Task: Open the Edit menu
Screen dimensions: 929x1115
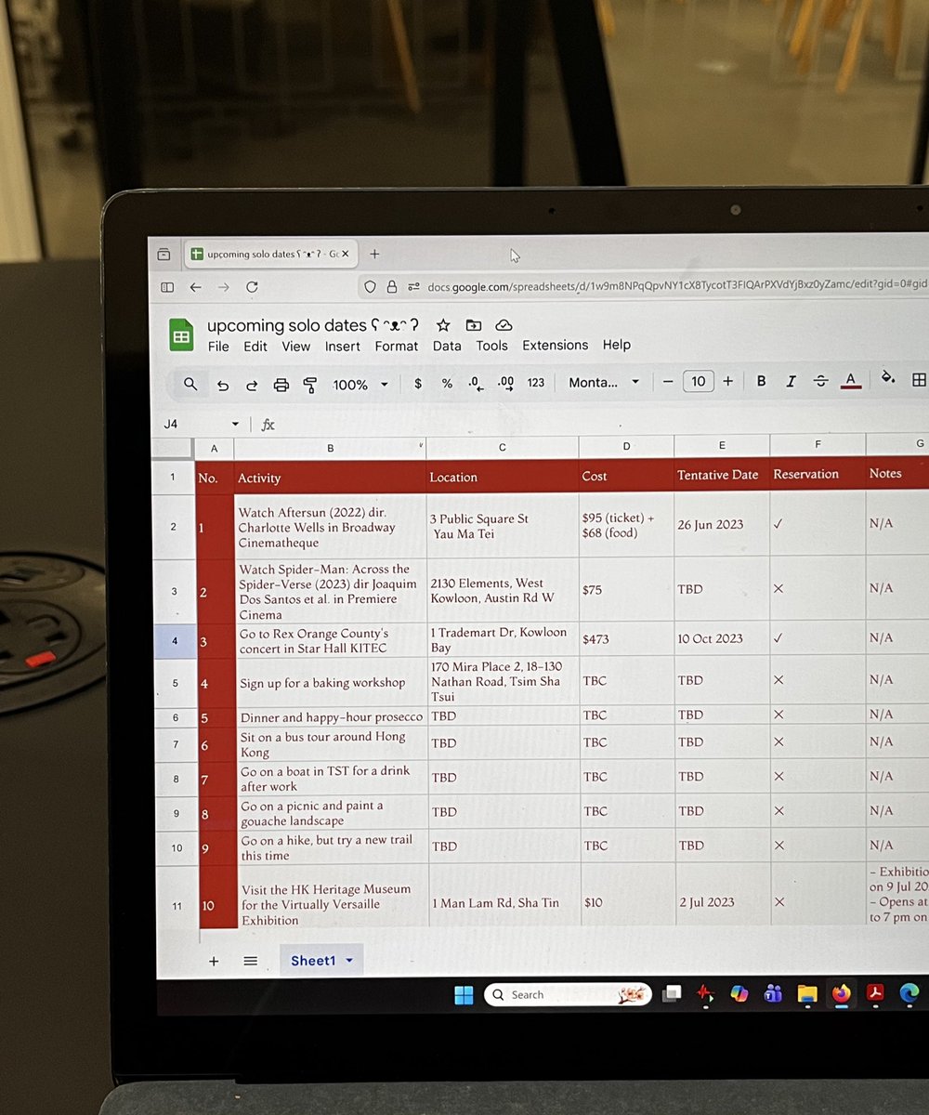Action: tap(255, 347)
